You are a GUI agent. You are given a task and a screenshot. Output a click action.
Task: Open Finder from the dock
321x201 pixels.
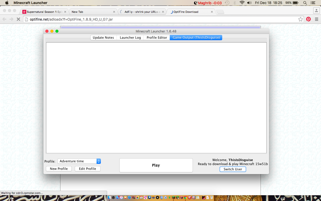tap(109, 197)
